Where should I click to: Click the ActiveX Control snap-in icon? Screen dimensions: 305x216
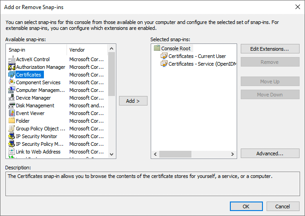click(x=12, y=59)
